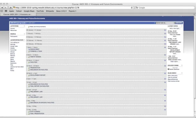Show only week 22 February - 28 February
The image size is (196, 118).
165,44
